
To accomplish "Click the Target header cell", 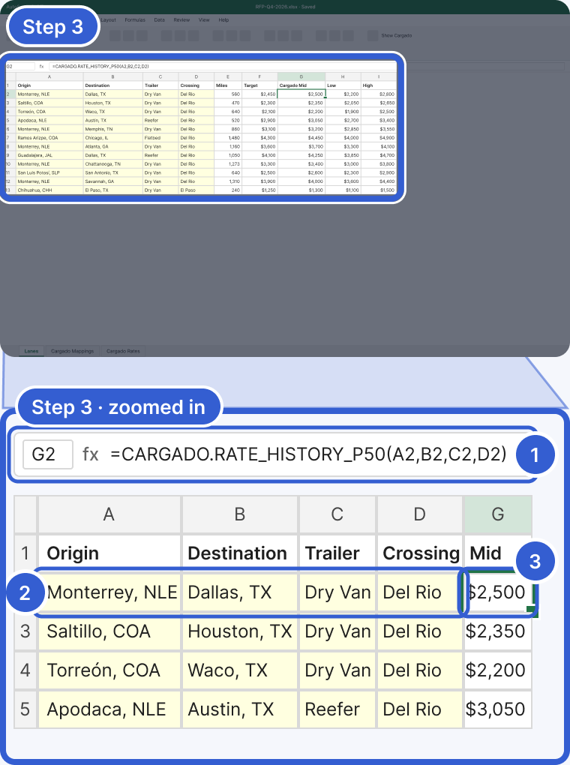I will [259, 85].
